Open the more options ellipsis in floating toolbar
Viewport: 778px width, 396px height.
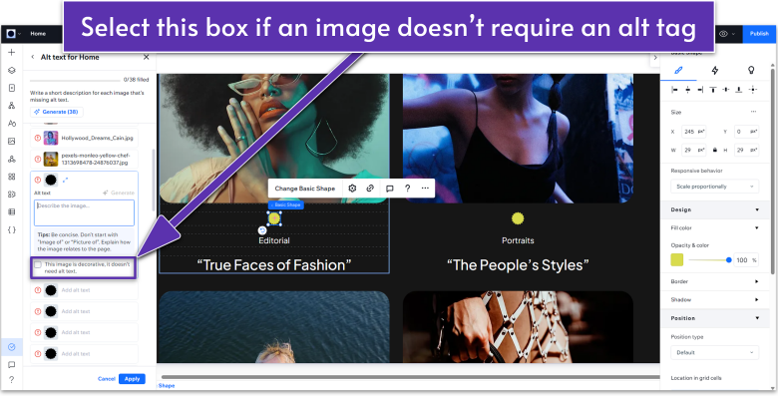pyautogui.click(x=425, y=189)
